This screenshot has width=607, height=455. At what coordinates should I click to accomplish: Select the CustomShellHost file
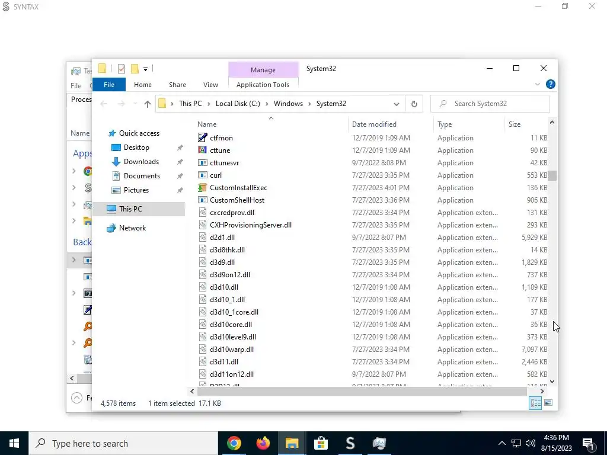pyautogui.click(x=237, y=200)
